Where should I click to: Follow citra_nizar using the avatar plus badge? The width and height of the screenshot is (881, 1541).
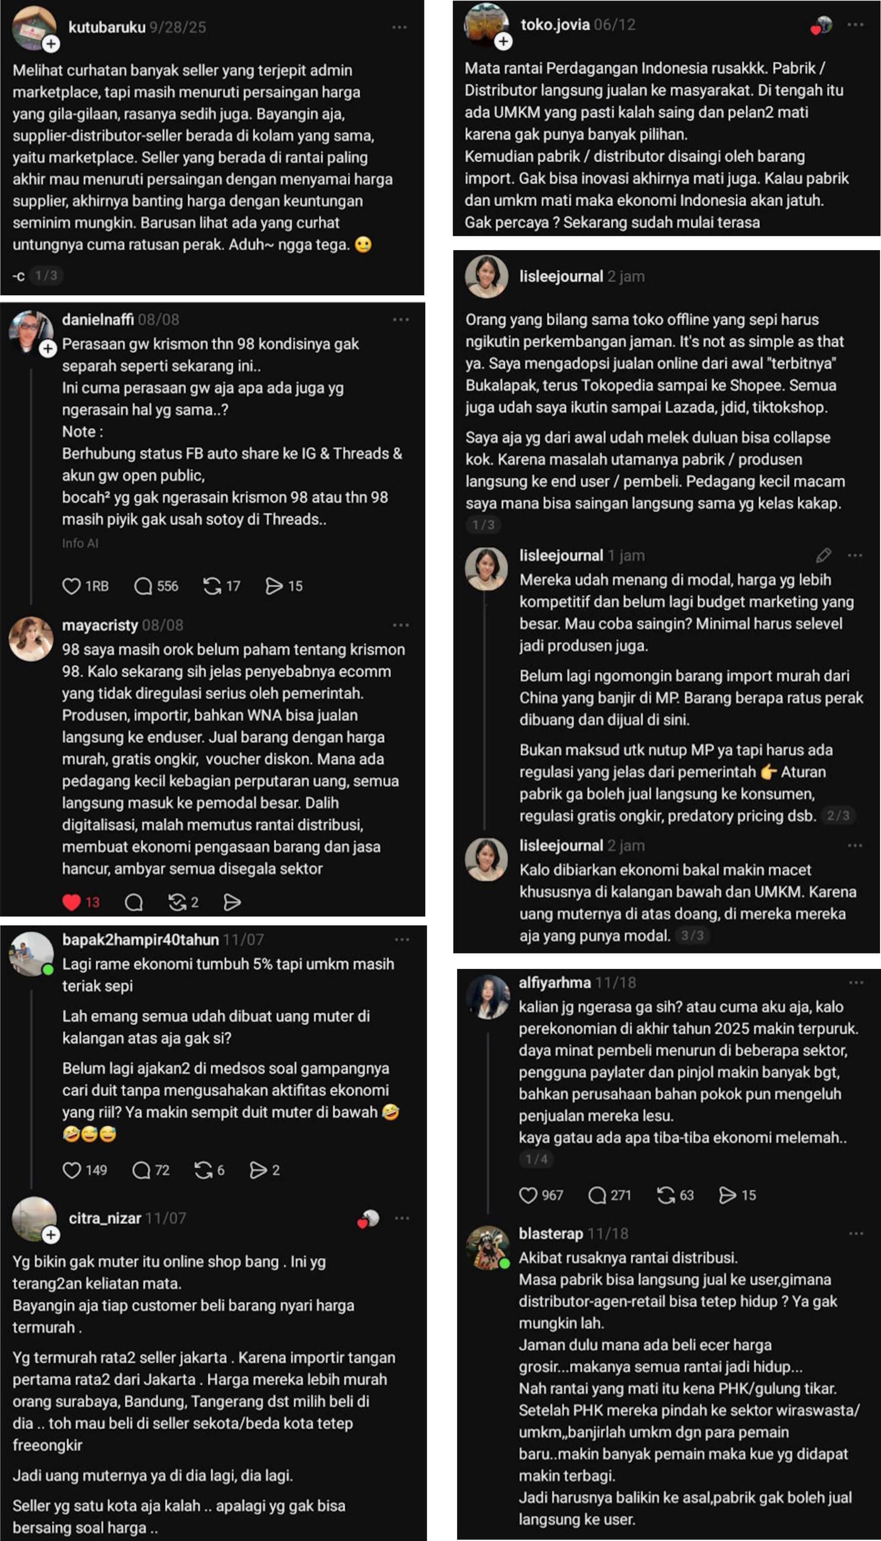[51, 1234]
